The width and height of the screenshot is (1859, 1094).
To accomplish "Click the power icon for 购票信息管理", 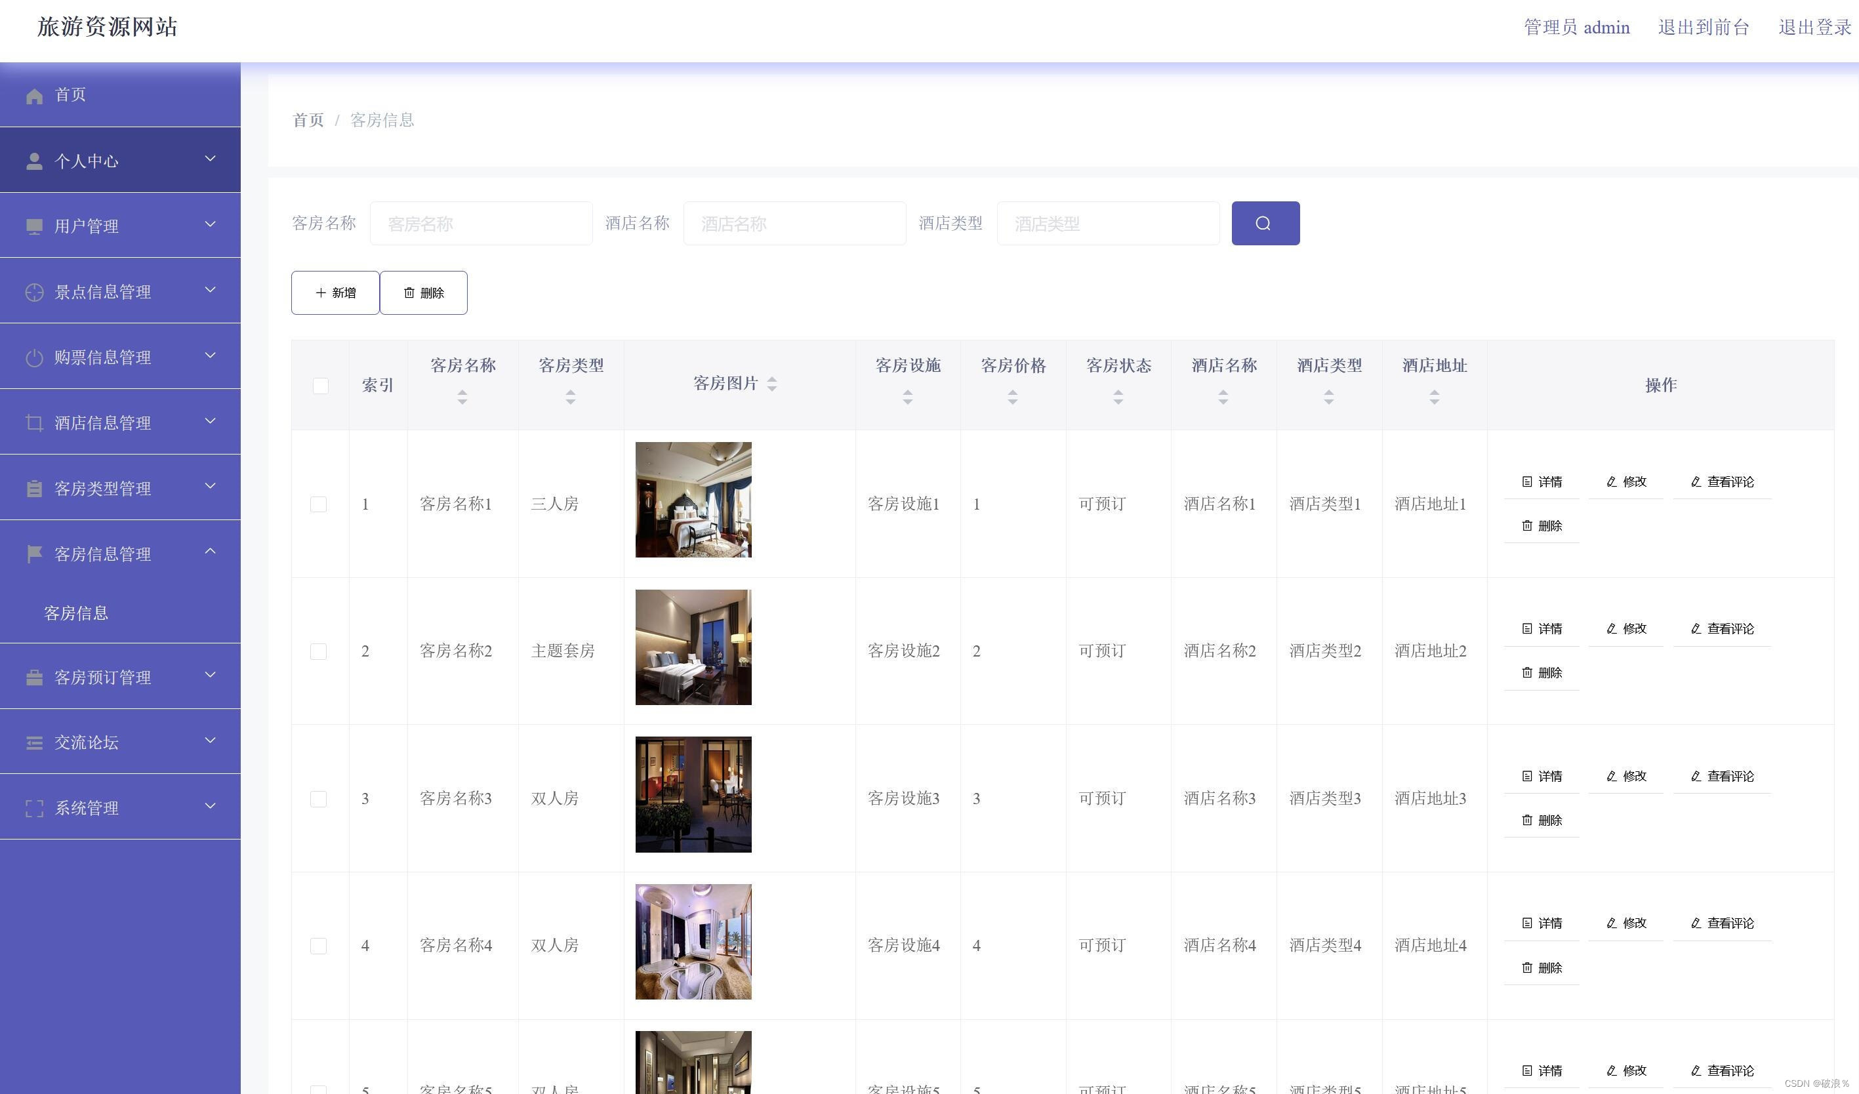I will pos(34,358).
